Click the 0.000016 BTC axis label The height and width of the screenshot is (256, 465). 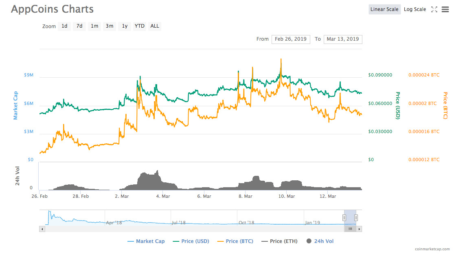pos(424,131)
